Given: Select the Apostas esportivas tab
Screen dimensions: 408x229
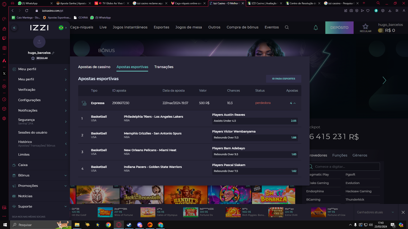Looking at the screenshot, I should [132, 67].
